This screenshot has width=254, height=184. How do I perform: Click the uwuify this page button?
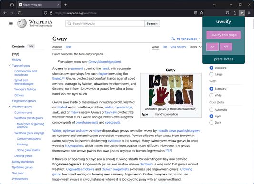pyautogui.click(x=224, y=35)
